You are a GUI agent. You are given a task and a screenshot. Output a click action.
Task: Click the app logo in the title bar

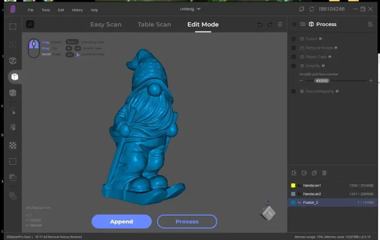click(x=13, y=9)
